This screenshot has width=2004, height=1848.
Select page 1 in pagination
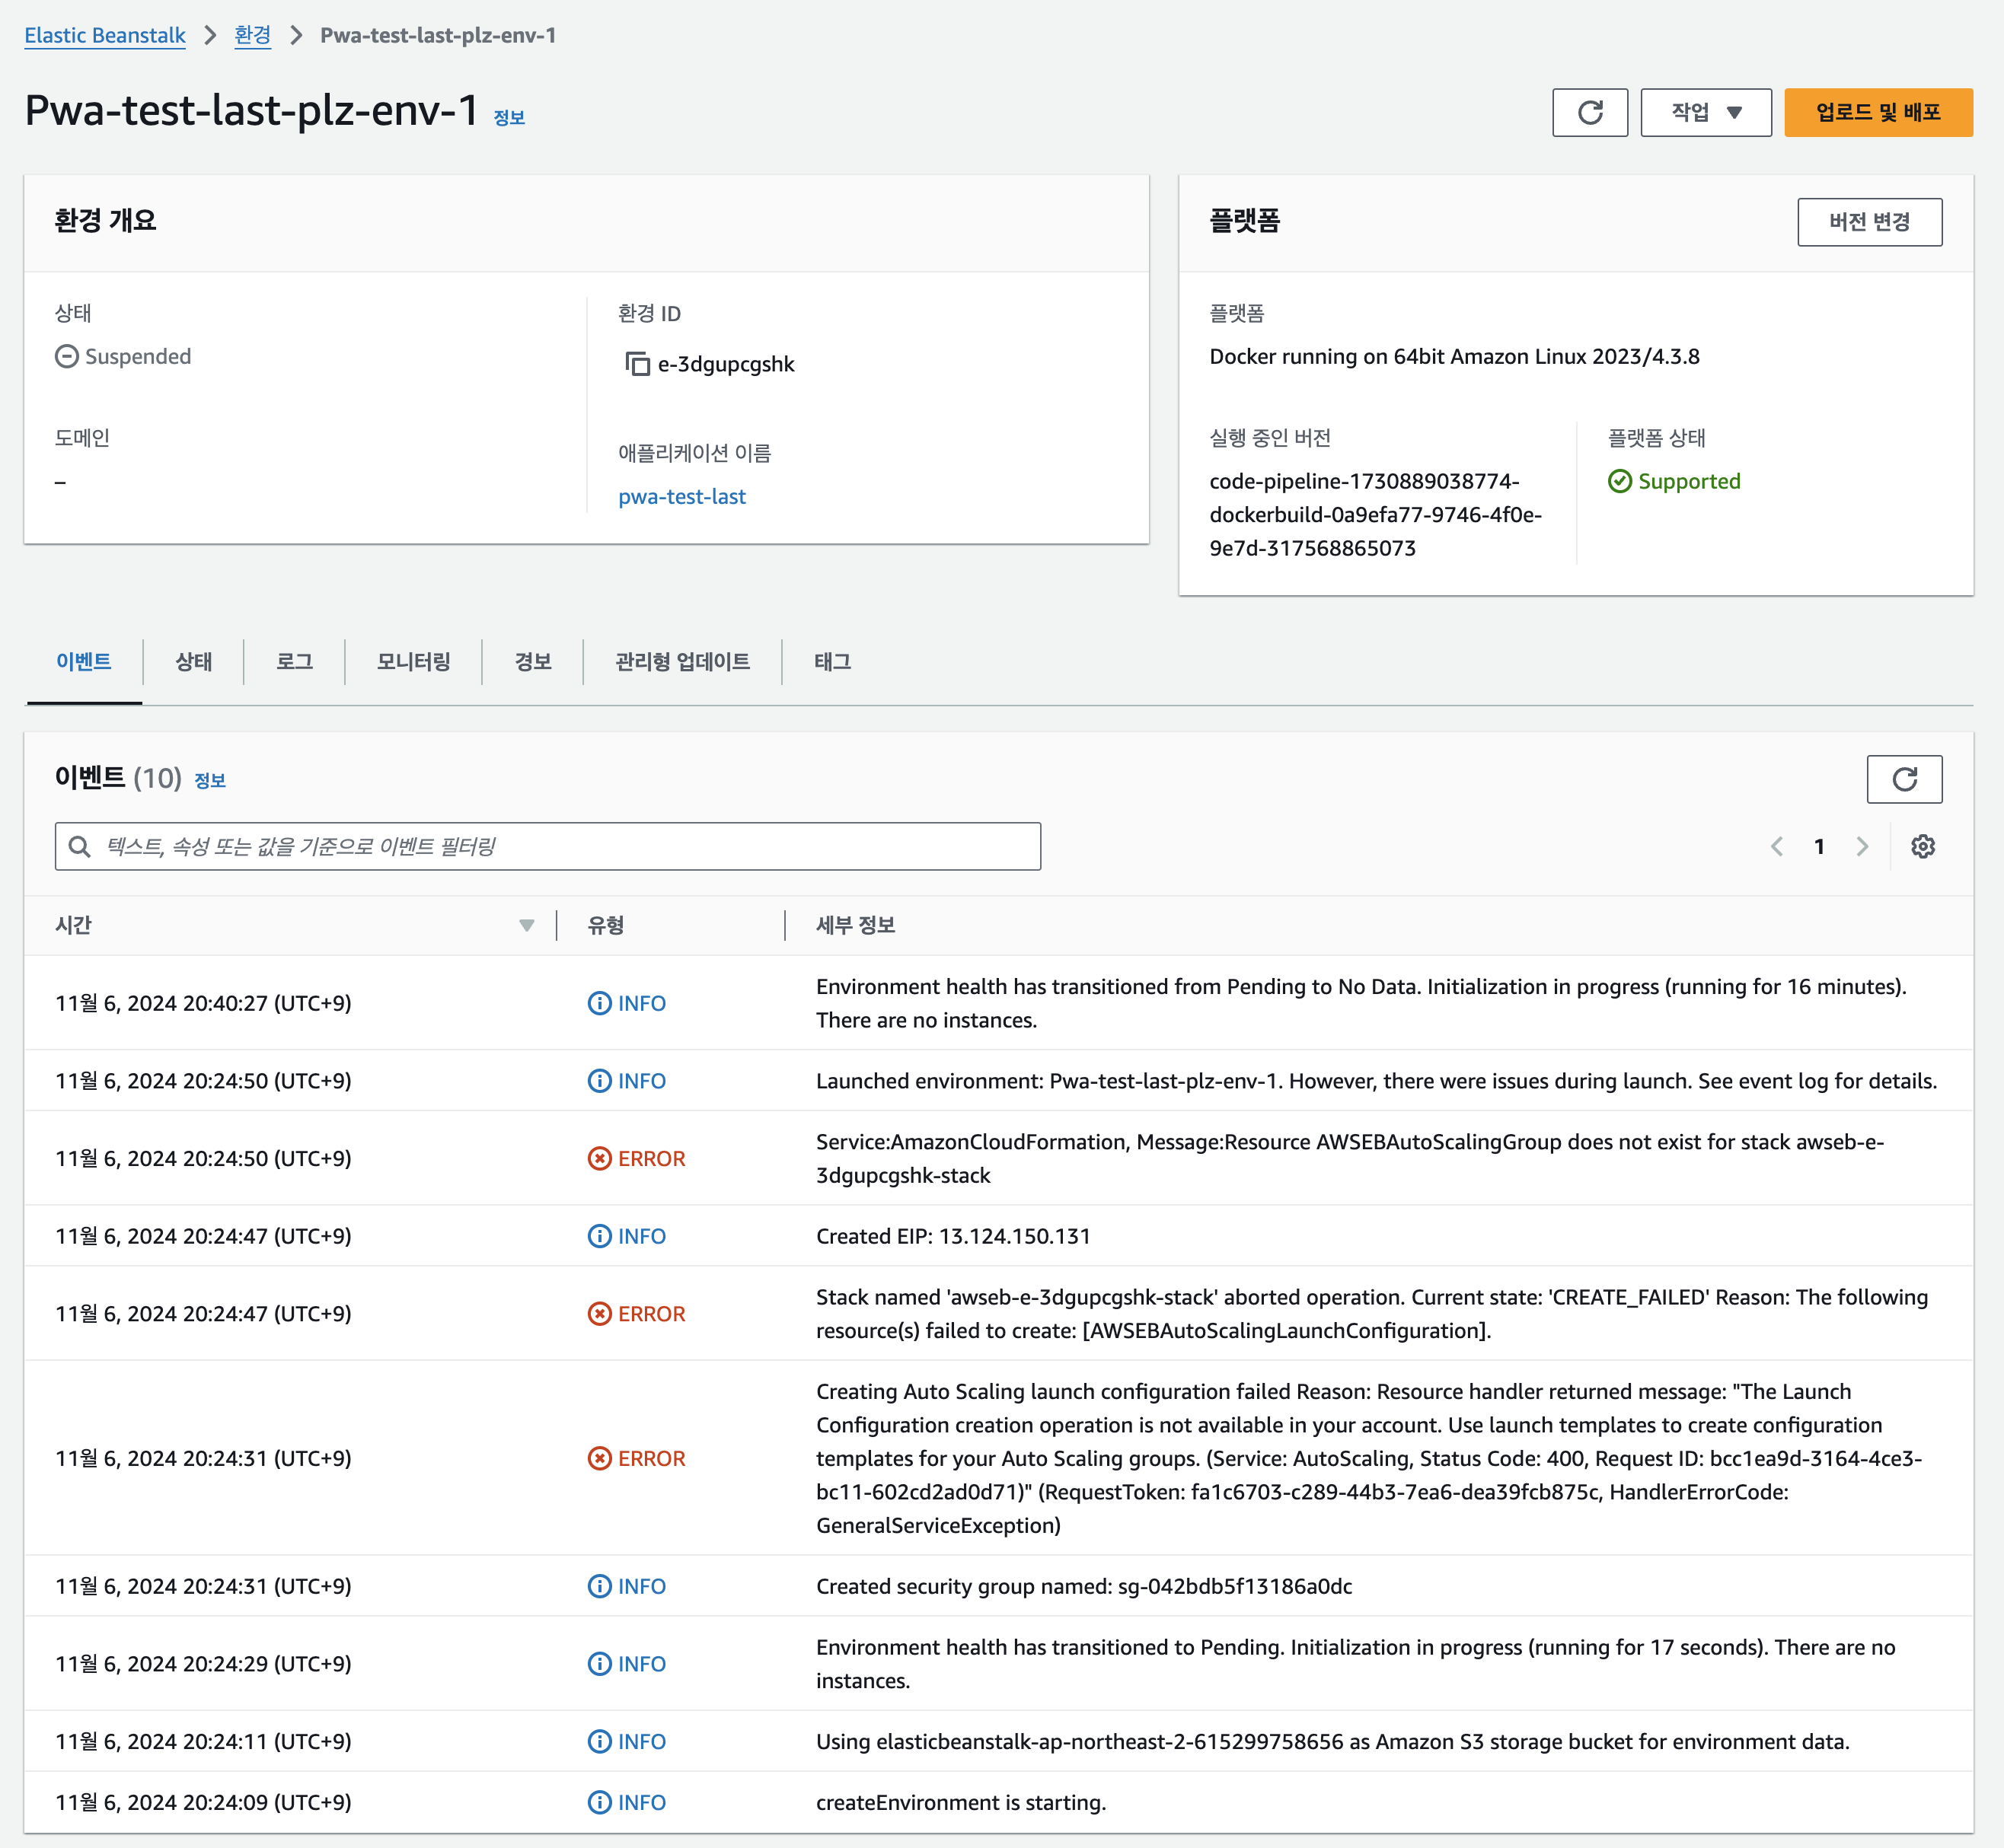click(x=1819, y=846)
